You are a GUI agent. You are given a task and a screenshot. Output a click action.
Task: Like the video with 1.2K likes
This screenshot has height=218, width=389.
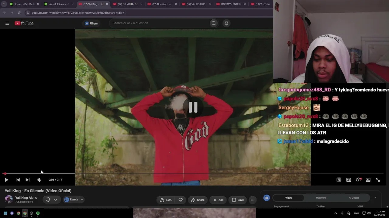166,200
